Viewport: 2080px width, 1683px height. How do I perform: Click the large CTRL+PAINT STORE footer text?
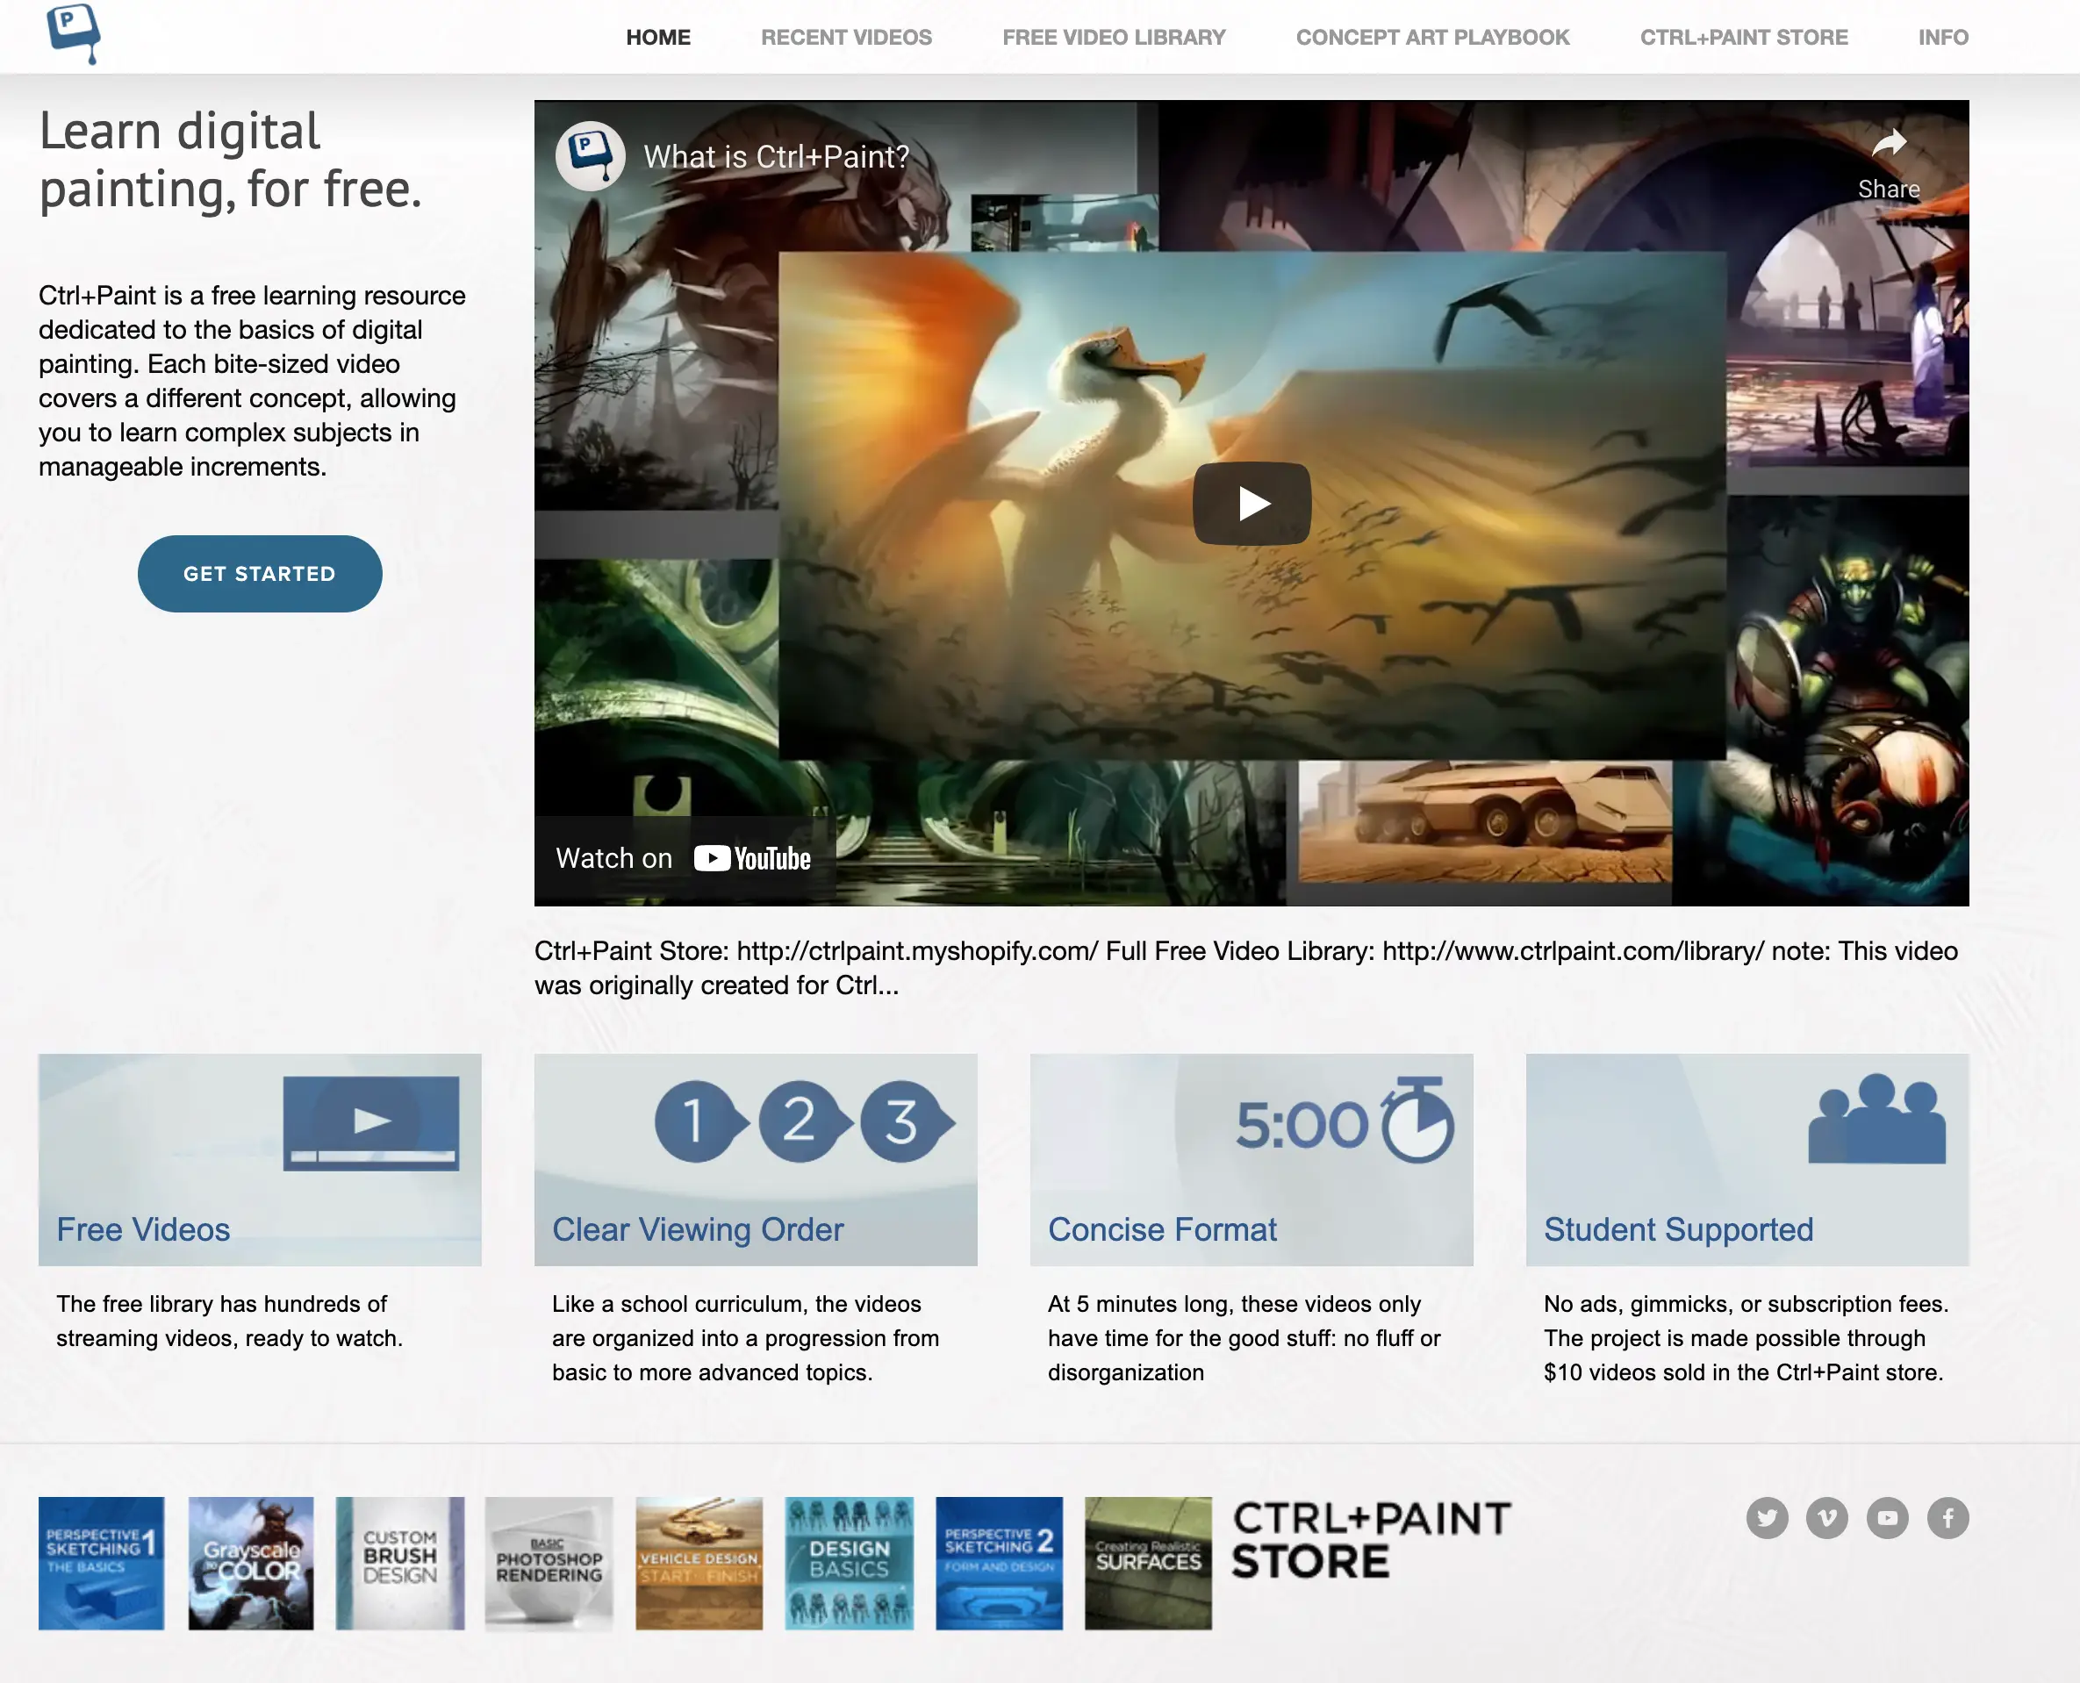pyautogui.click(x=1371, y=1539)
